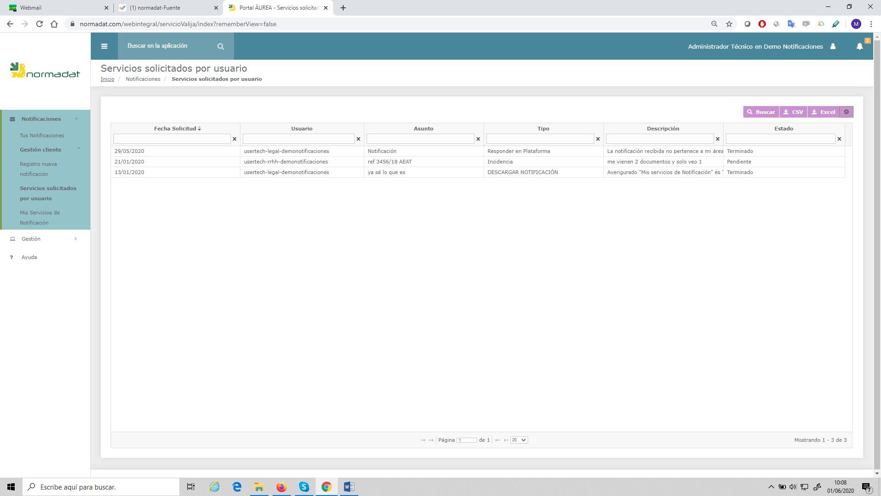This screenshot has height=496, width=881.
Task: Switch to normadat-Fuente browser tab
Action: [167, 8]
